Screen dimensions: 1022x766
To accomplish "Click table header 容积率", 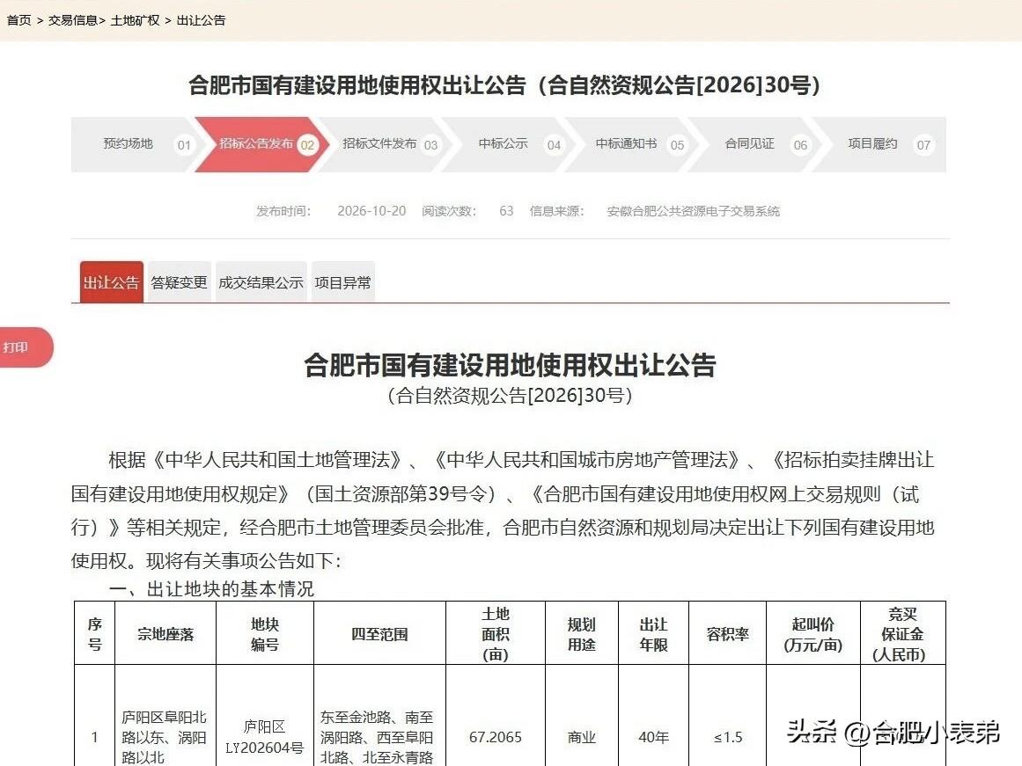I will 728,634.
